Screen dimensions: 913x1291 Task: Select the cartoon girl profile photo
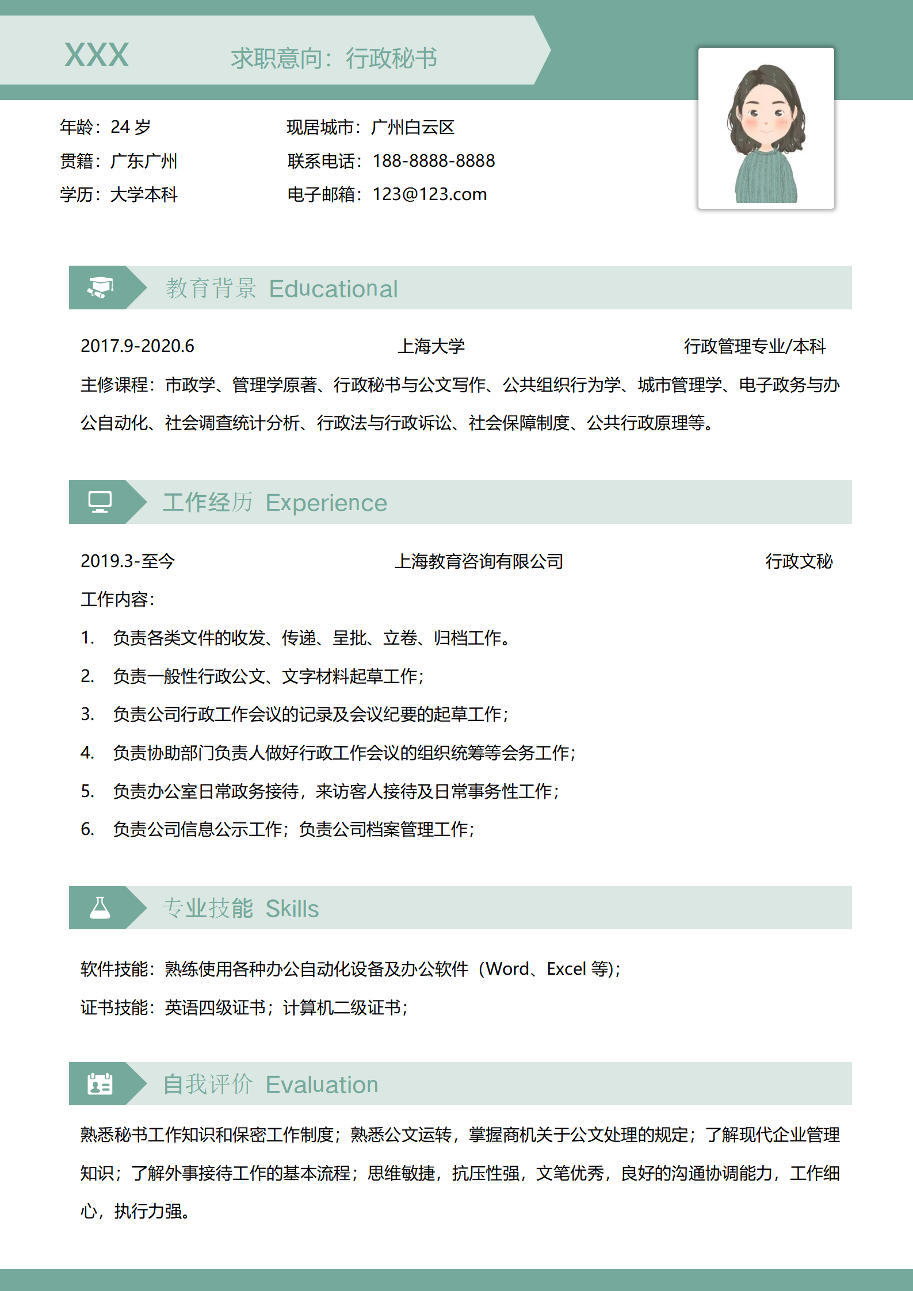(766, 128)
